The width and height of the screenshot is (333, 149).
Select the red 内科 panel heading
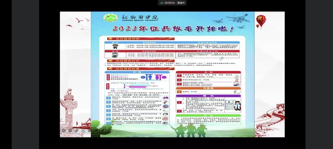(x=208, y=72)
